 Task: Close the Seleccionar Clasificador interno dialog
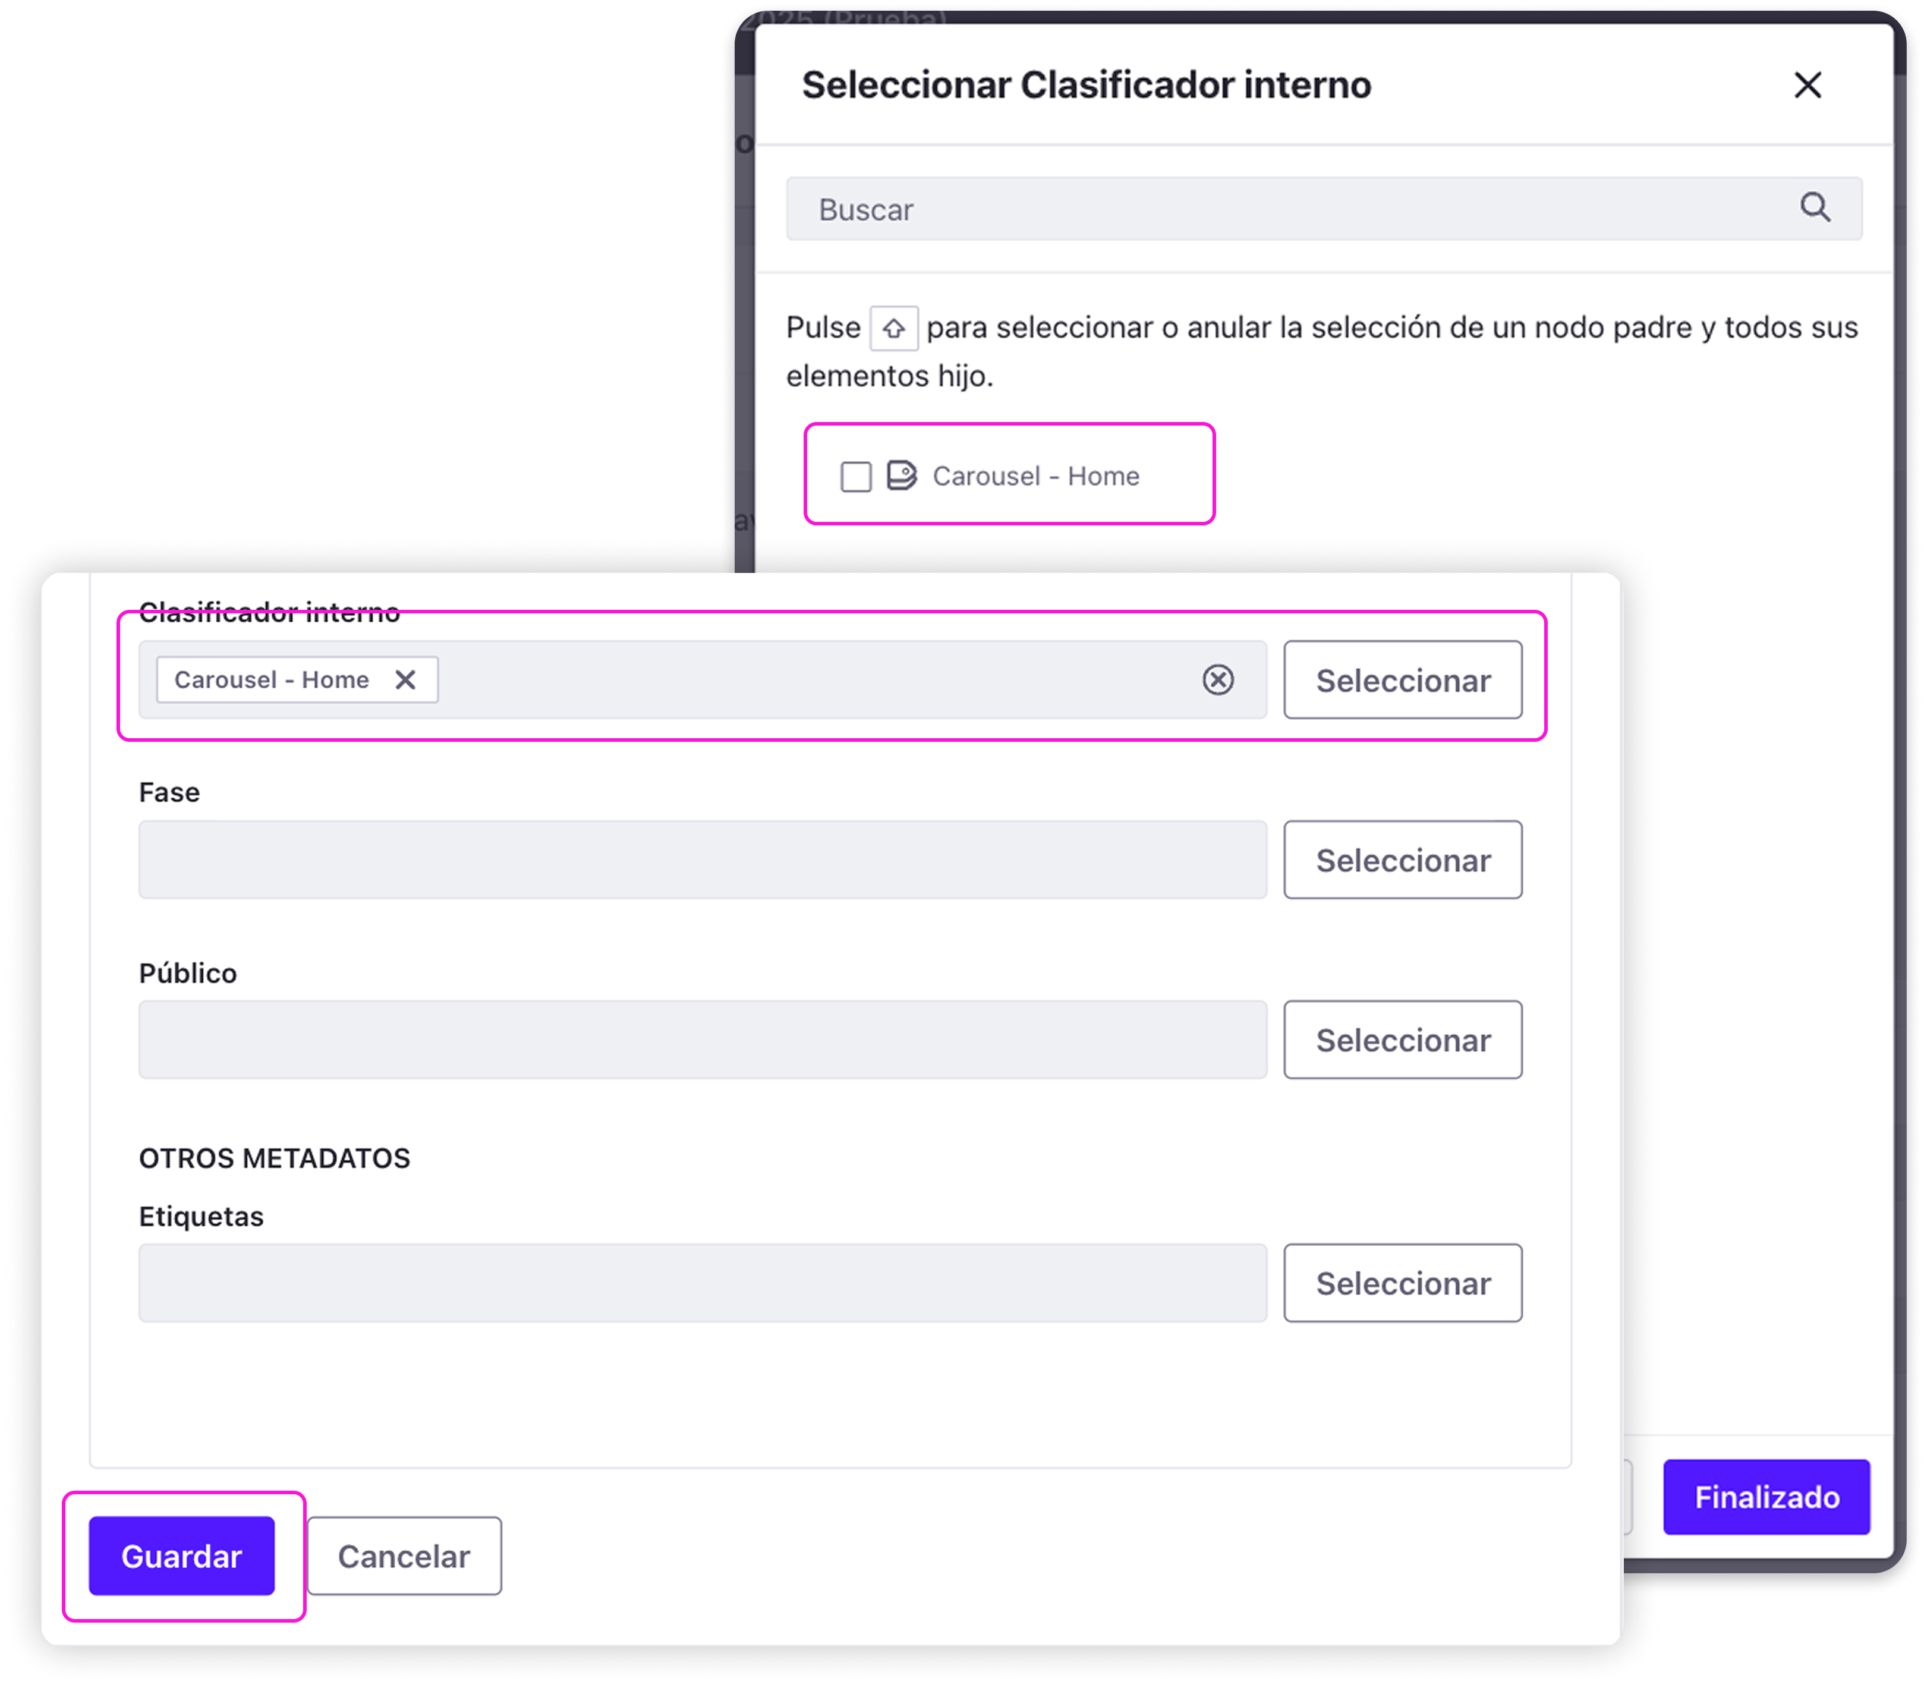coord(1806,86)
